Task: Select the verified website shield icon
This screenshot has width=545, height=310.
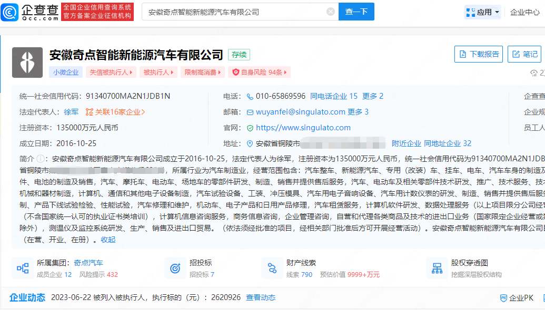Action: (250, 128)
